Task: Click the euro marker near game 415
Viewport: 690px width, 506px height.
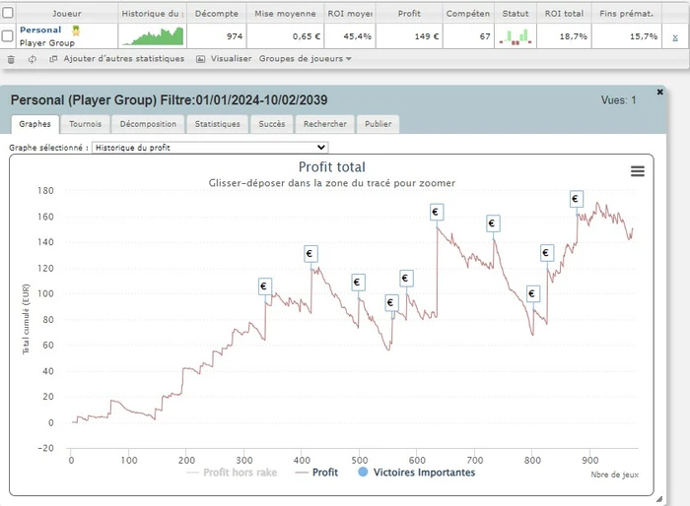Action: point(310,254)
